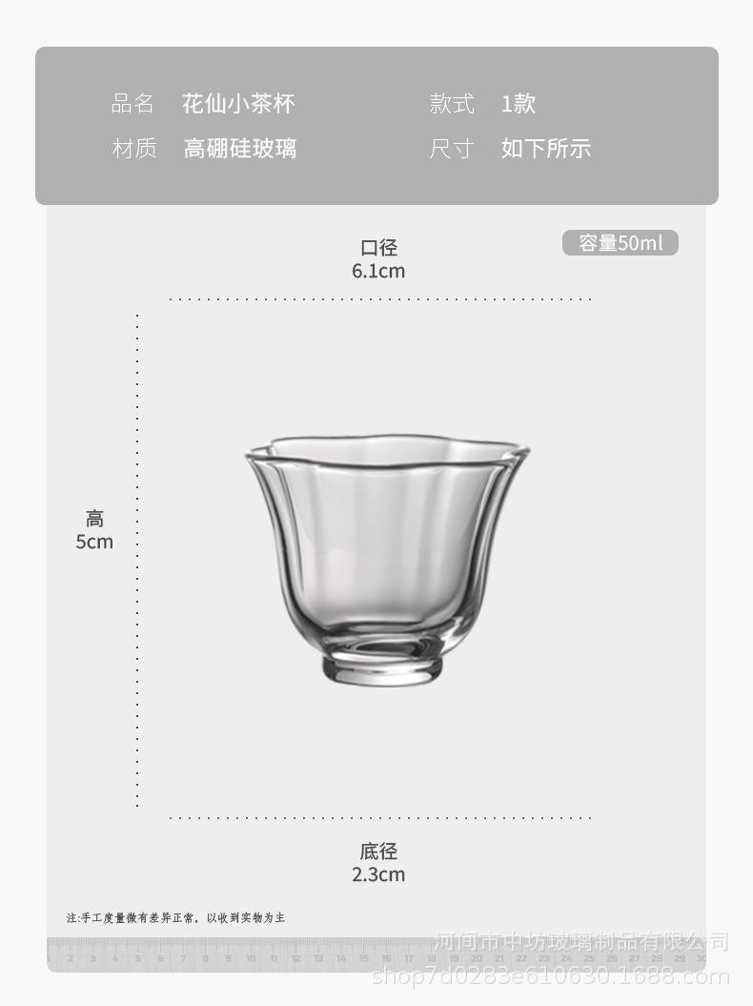Click the glass tea cup image
The image size is (753, 1006).
[x=387, y=561]
